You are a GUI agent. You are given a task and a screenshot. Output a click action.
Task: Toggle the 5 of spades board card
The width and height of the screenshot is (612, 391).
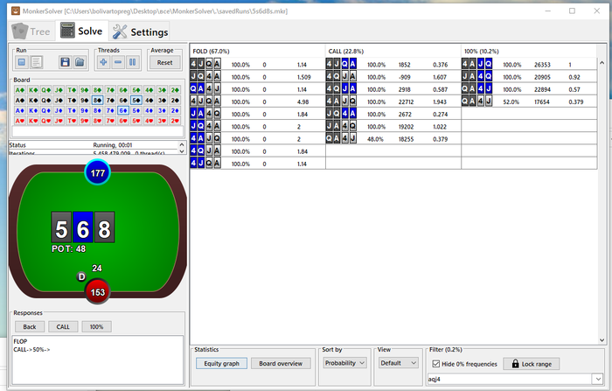136,101
